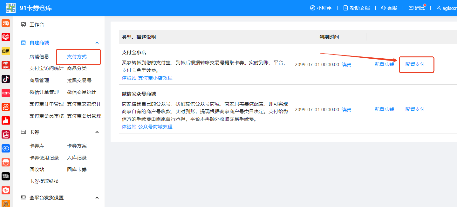This screenshot has width=457, height=207.
Task: Click the 微信公众号商城 title text
Action: click(x=139, y=94)
